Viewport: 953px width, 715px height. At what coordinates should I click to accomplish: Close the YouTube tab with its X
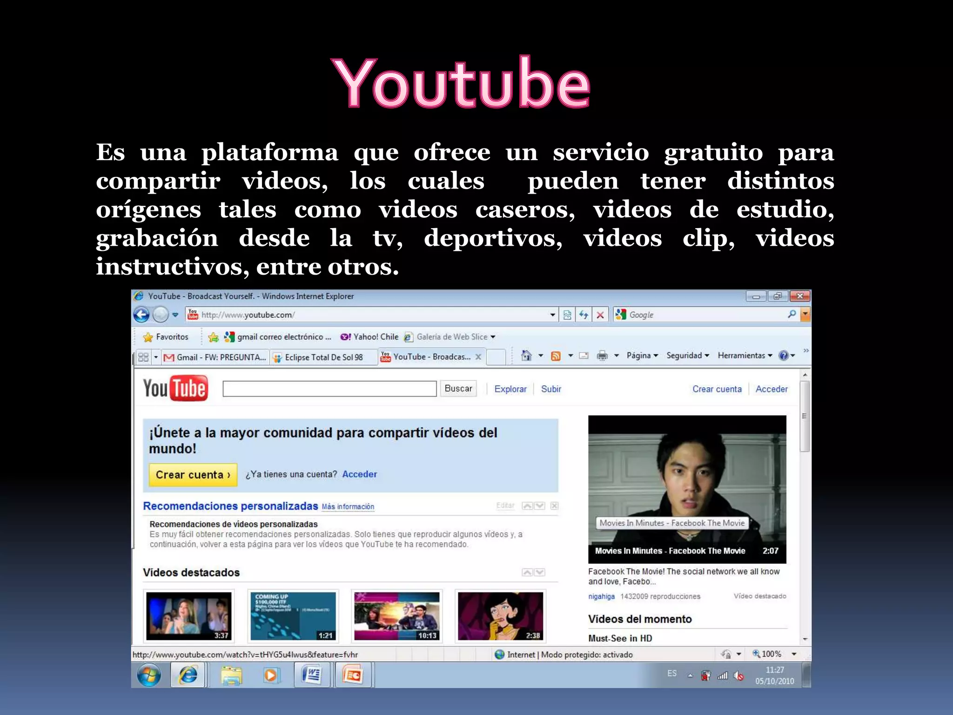click(x=478, y=357)
